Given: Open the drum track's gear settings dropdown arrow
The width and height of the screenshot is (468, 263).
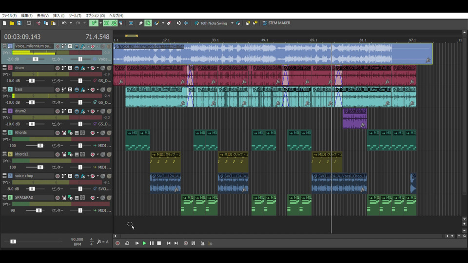Looking at the screenshot, I should (x=97, y=68).
